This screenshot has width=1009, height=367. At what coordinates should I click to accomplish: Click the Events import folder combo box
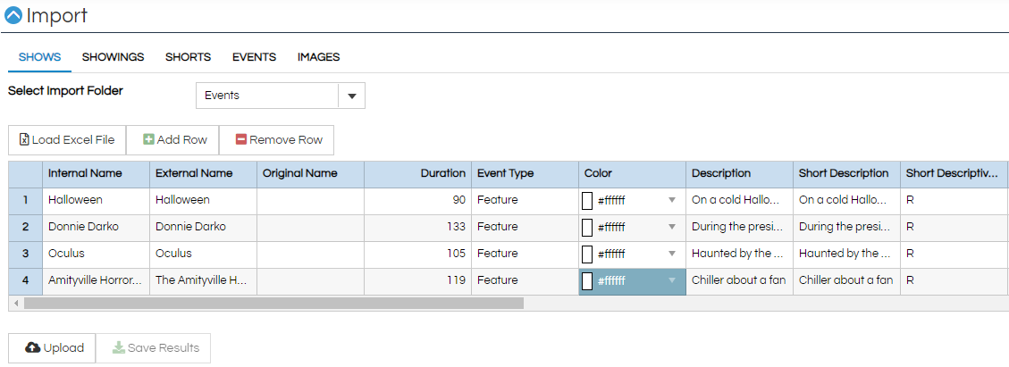pyautogui.click(x=281, y=96)
